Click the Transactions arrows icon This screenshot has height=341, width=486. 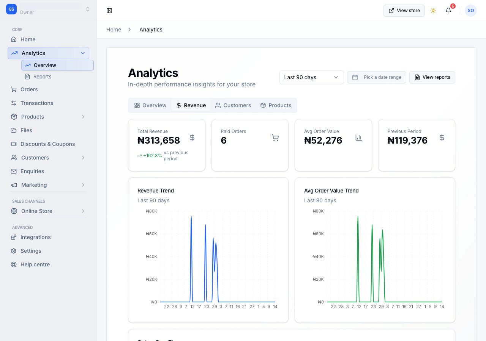pyautogui.click(x=14, y=103)
